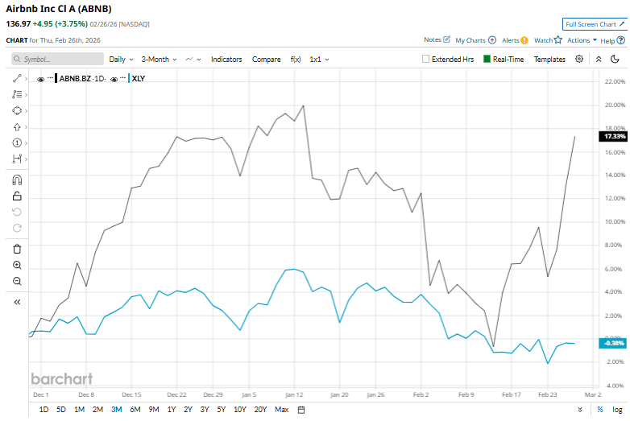The height and width of the screenshot is (421, 630).
Task: Click the My Charts link
Action: 470,40
